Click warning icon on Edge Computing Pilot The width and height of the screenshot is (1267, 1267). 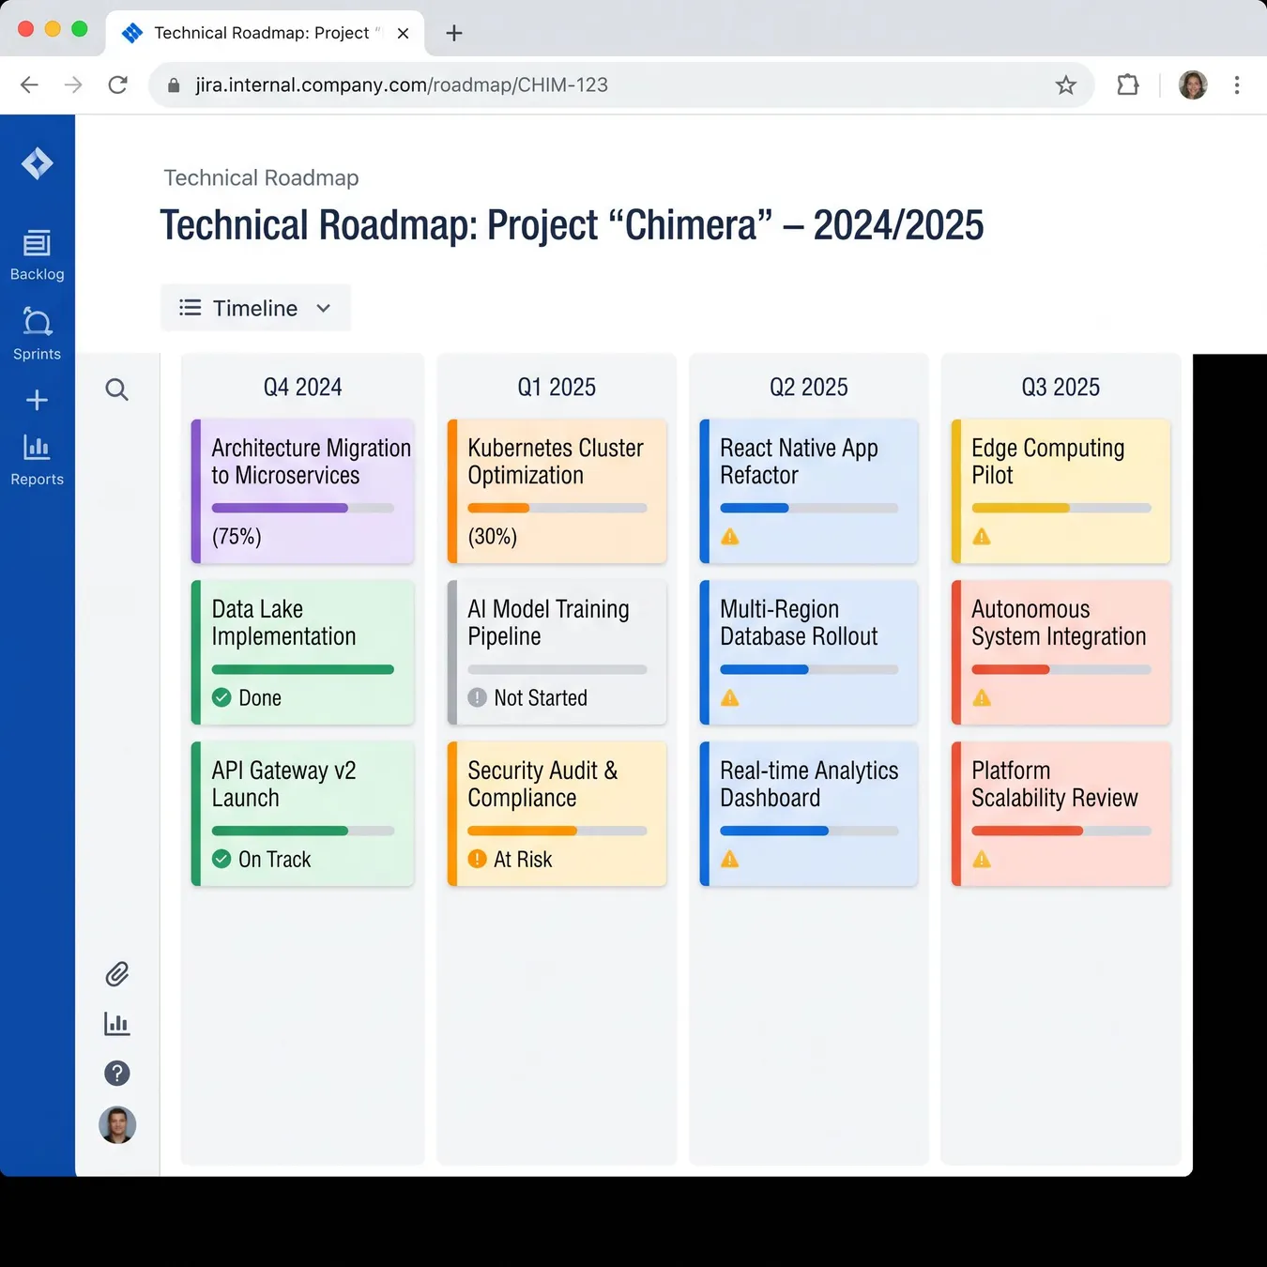coord(982,537)
